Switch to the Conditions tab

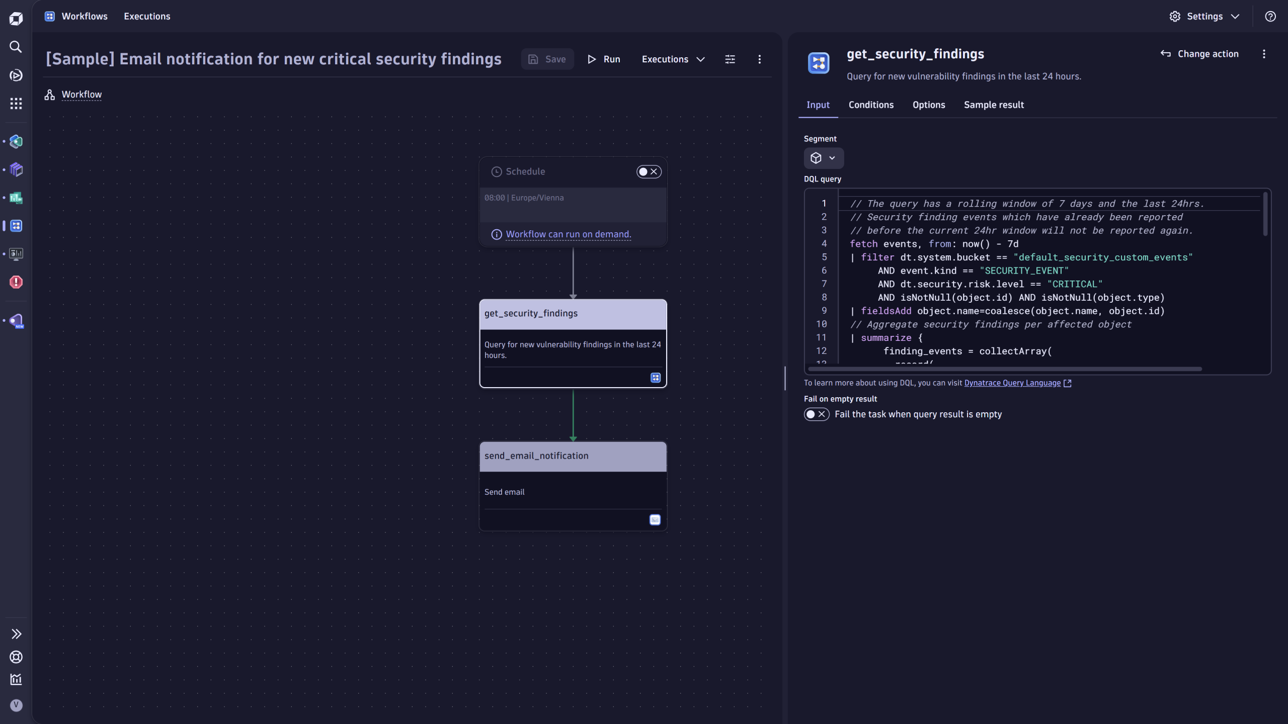pos(870,105)
